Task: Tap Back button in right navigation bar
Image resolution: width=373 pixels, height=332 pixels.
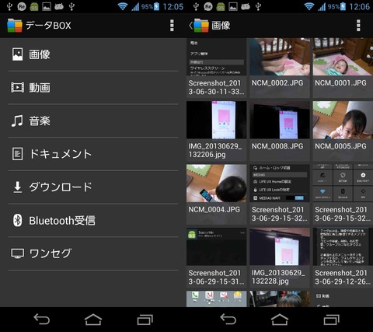Action: pos(228,320)
